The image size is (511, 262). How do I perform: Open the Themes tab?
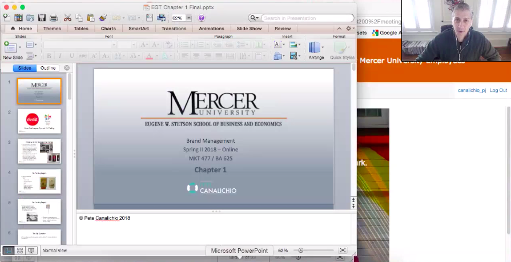pos(52,29)
